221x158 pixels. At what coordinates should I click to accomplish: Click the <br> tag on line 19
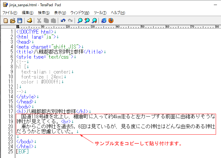pos(66,122)
